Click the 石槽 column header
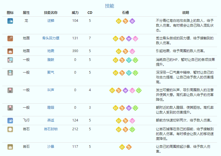Viewport: 221px width, 156px height. tap(125, 13)
